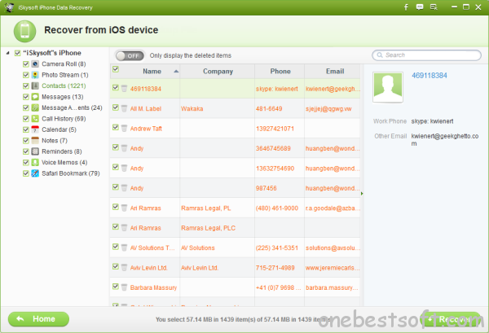Click the Contacts book icon
Screen dimensions: 489x333
pyautogui.click(x=35, y=86)
